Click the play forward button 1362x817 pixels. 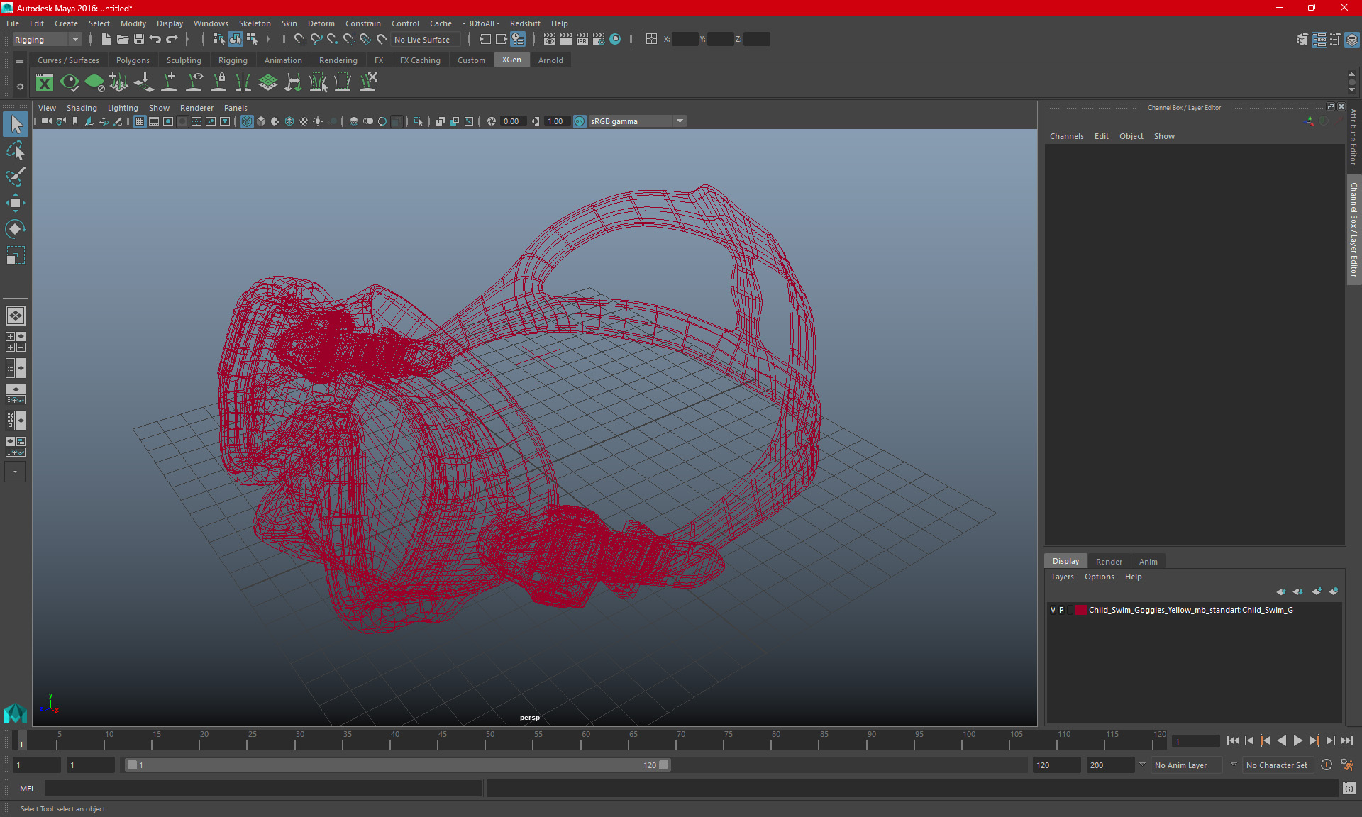(1298, 740)
